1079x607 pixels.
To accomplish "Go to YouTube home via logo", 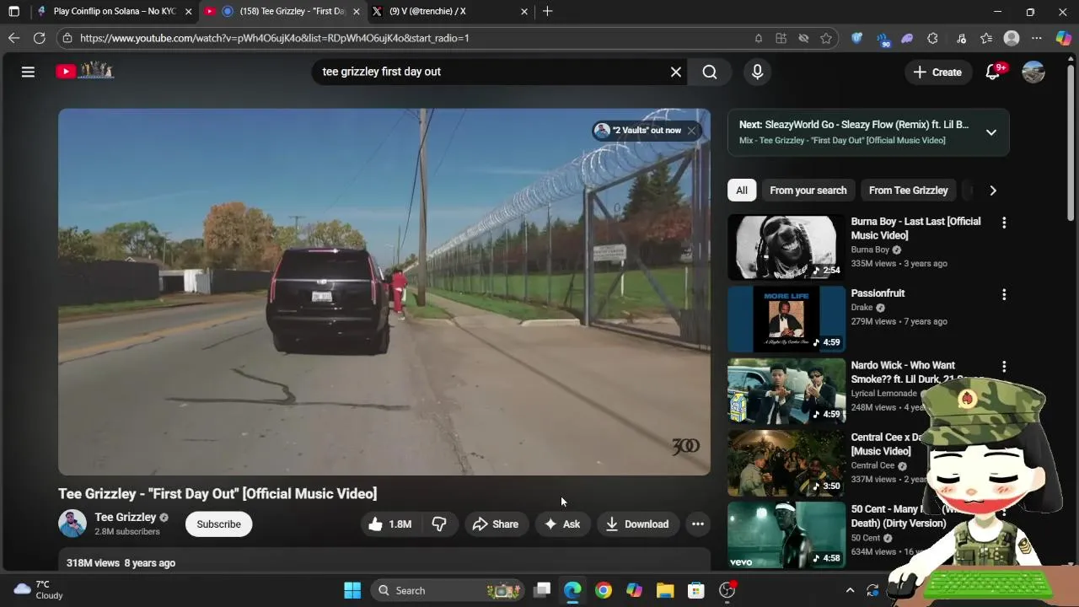I will point(85,72).
